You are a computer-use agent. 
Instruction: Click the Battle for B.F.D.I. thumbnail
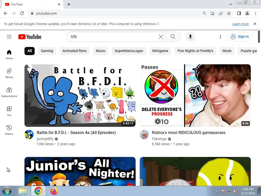80,95
